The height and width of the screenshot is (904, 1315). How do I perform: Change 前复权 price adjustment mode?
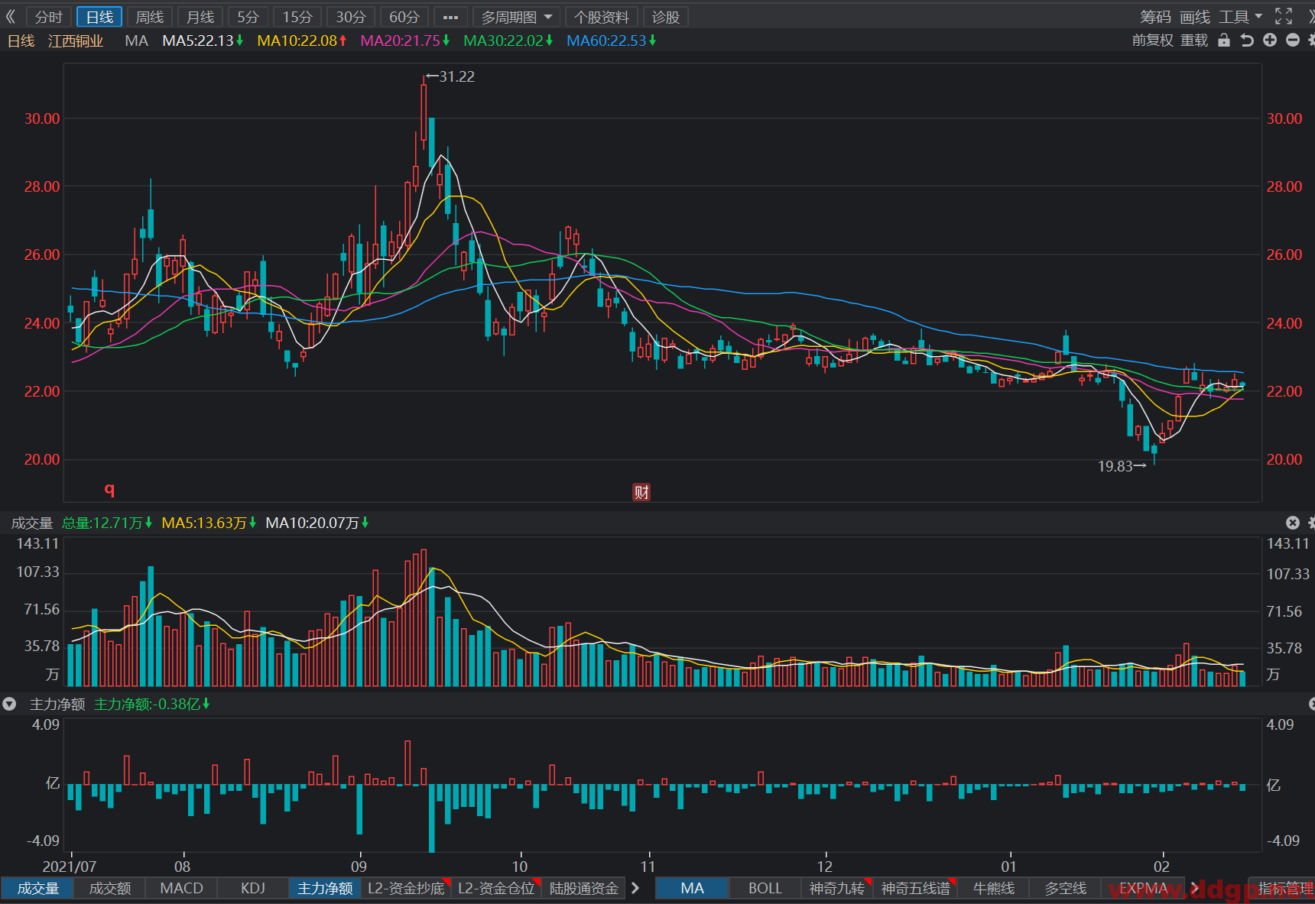[1152, 41]
